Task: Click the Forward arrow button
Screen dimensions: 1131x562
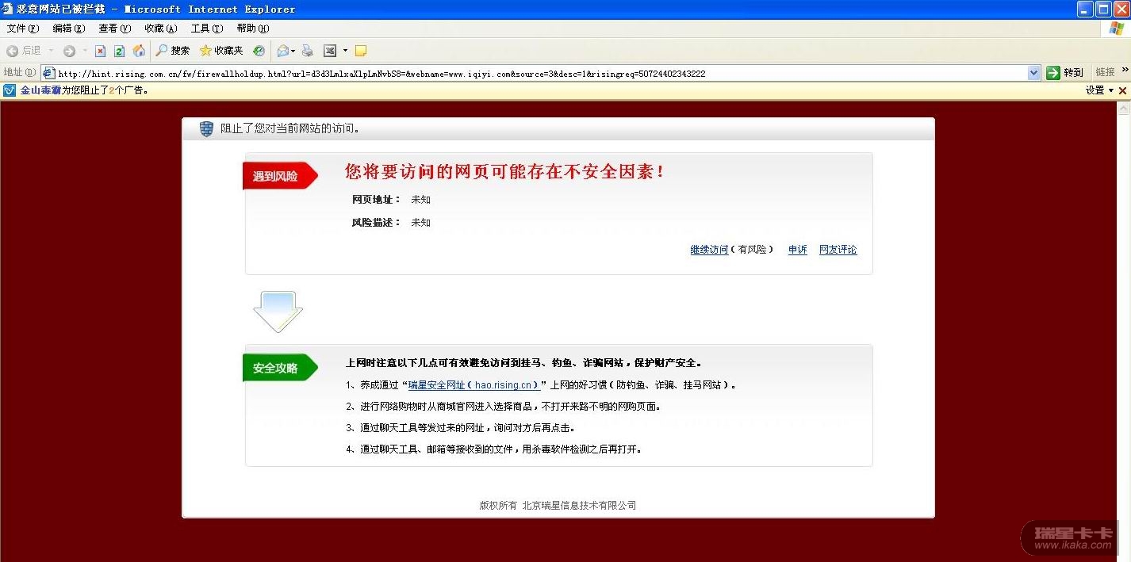Action: click(x=69, y=51)
